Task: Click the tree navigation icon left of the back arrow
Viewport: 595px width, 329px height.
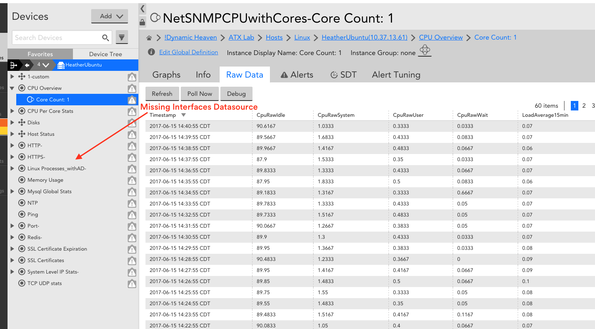Action: [13, 65]
